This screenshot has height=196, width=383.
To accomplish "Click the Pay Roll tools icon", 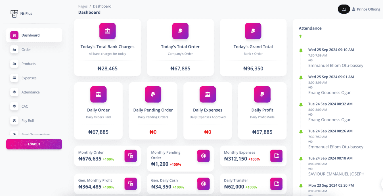I will [x=14, y=120].
